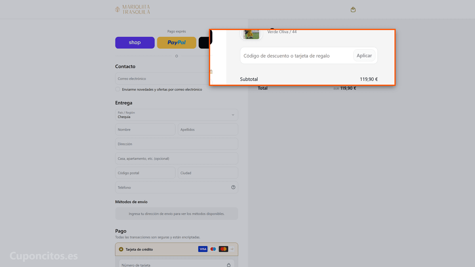
Task: Focus the Dirección input field
Action: [x=177, y=144]
